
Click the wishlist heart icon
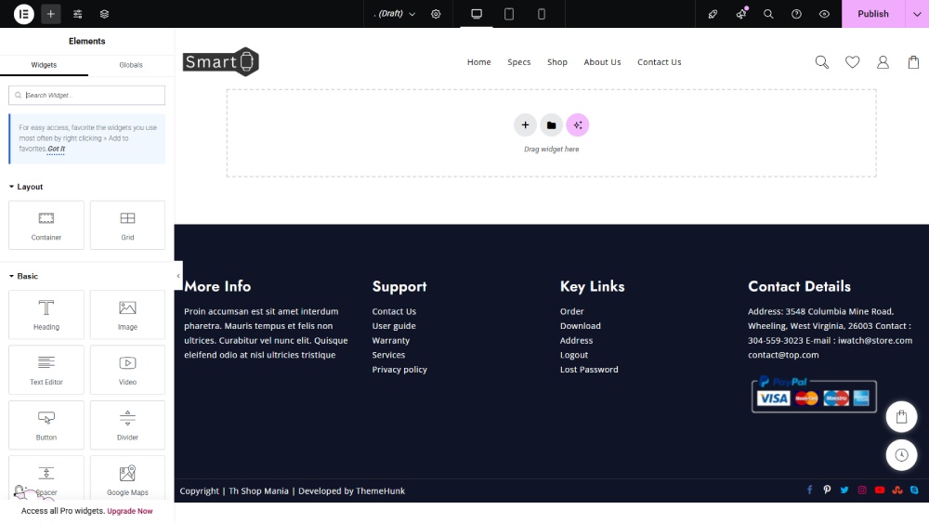click(853, 62)
